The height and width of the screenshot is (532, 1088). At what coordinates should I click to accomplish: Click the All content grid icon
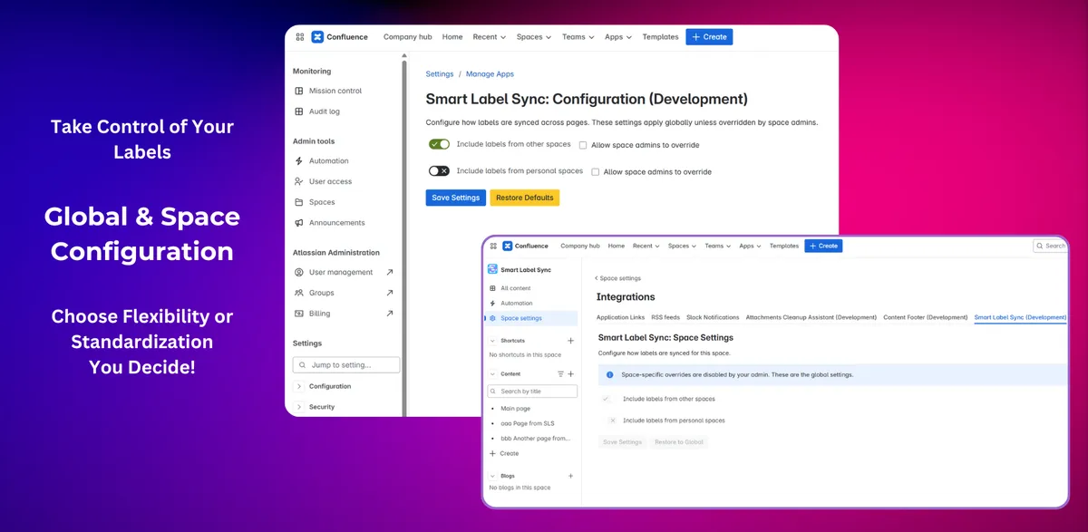pos(492,288)
